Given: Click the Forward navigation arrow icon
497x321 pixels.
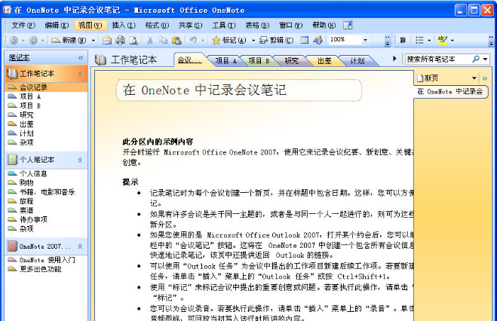Looking at the screenshot, I should pyautogui.click(x=33, y=40).
